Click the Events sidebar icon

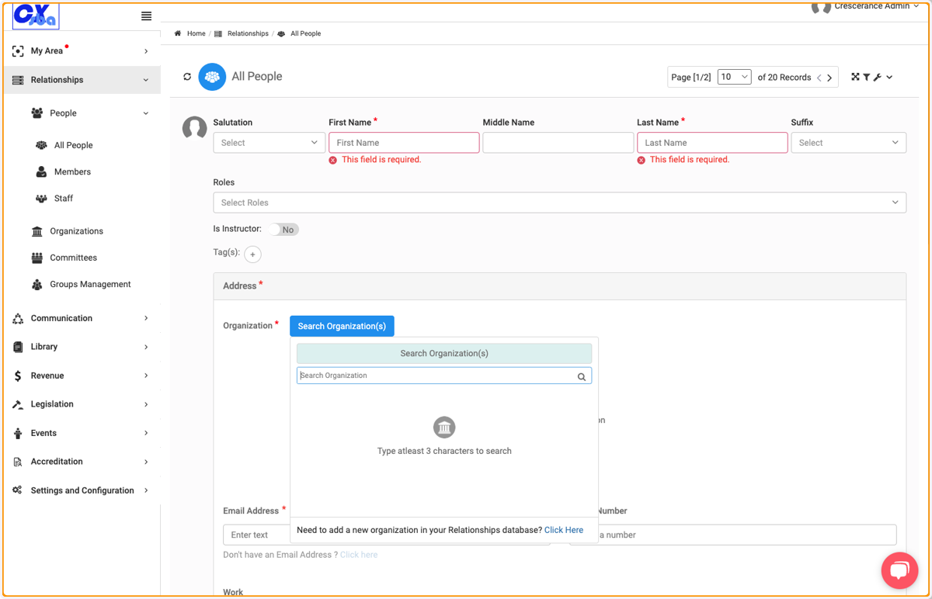coord(18,433)
